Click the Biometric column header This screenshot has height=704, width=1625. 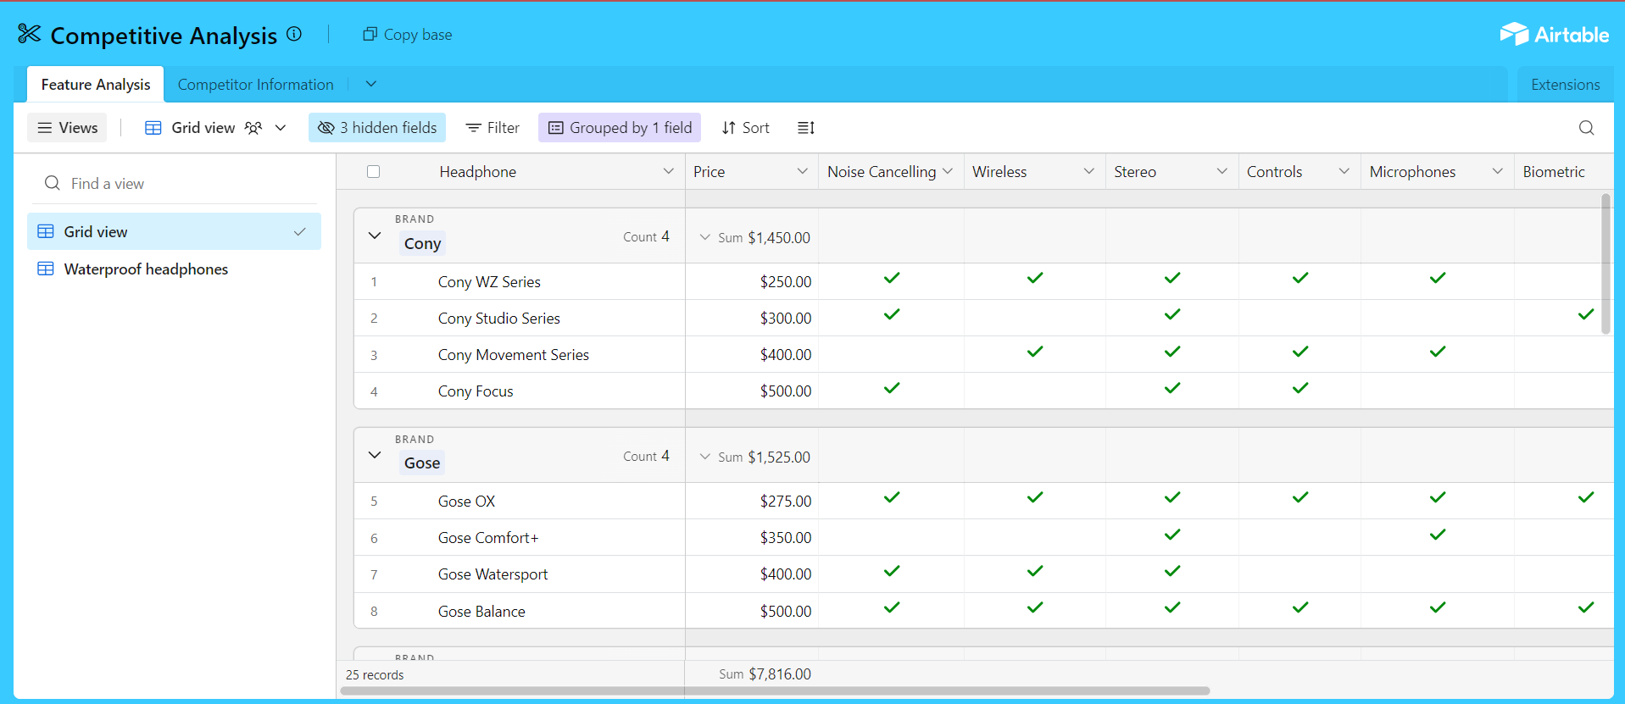[1564, 171]
